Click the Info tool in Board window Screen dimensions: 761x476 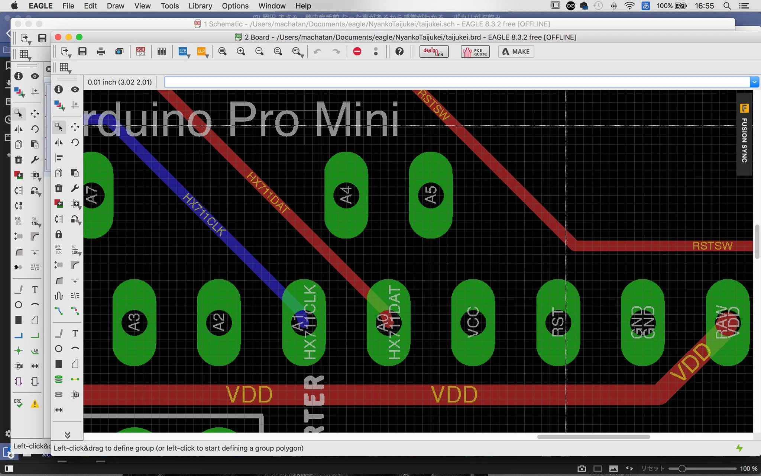[x=59, y=89]
